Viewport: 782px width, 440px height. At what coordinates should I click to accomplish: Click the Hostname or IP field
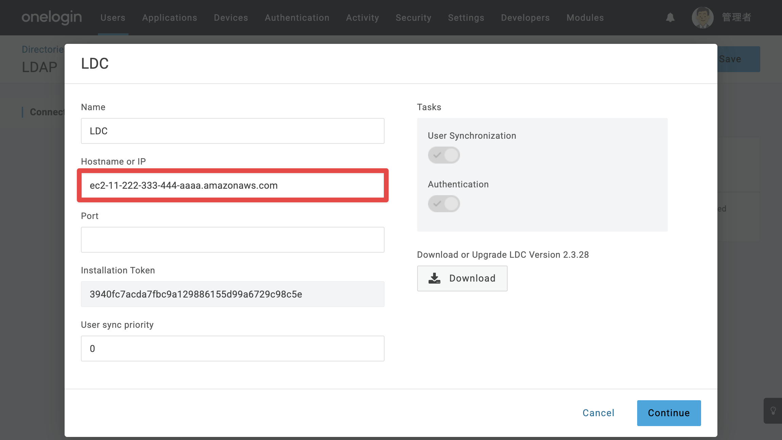pyautogui.click(x=233, y=185)
